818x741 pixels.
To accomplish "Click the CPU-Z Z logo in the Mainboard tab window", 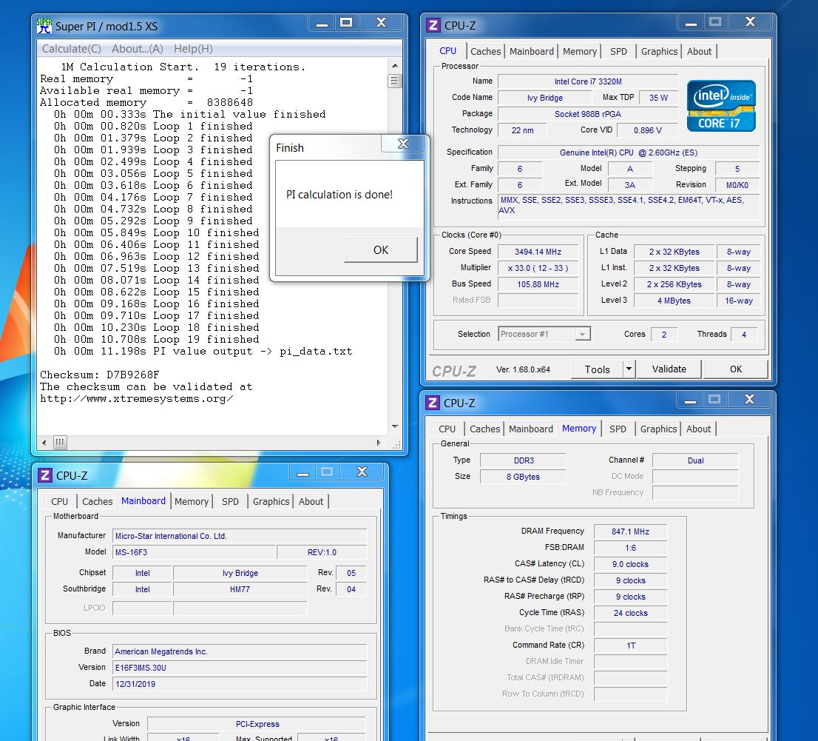I will coord(45,475).
